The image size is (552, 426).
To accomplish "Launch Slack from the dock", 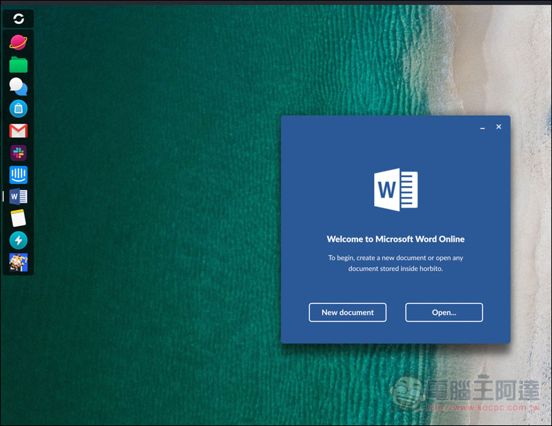I will pyautogui.click(x=19, y=152).
